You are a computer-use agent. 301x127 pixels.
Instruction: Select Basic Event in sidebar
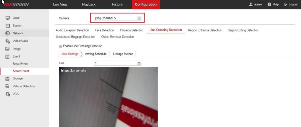coord(20,64)
